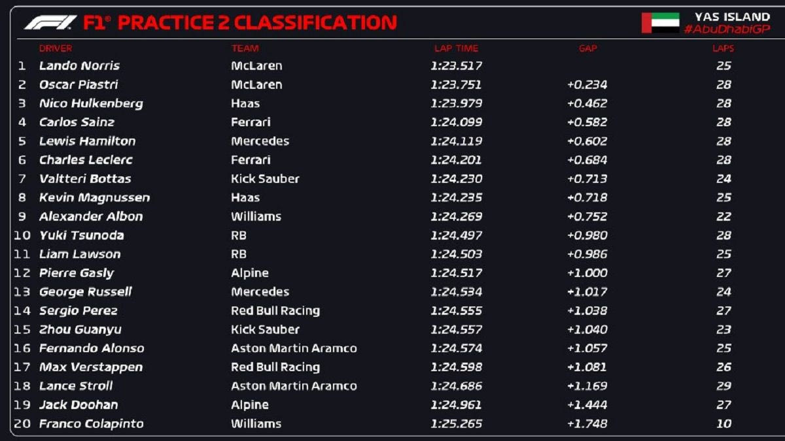Click the Kick Sauber team for Bottas
Image resolution: width=785 pixels, height=441 pixels.
(265, 179)
